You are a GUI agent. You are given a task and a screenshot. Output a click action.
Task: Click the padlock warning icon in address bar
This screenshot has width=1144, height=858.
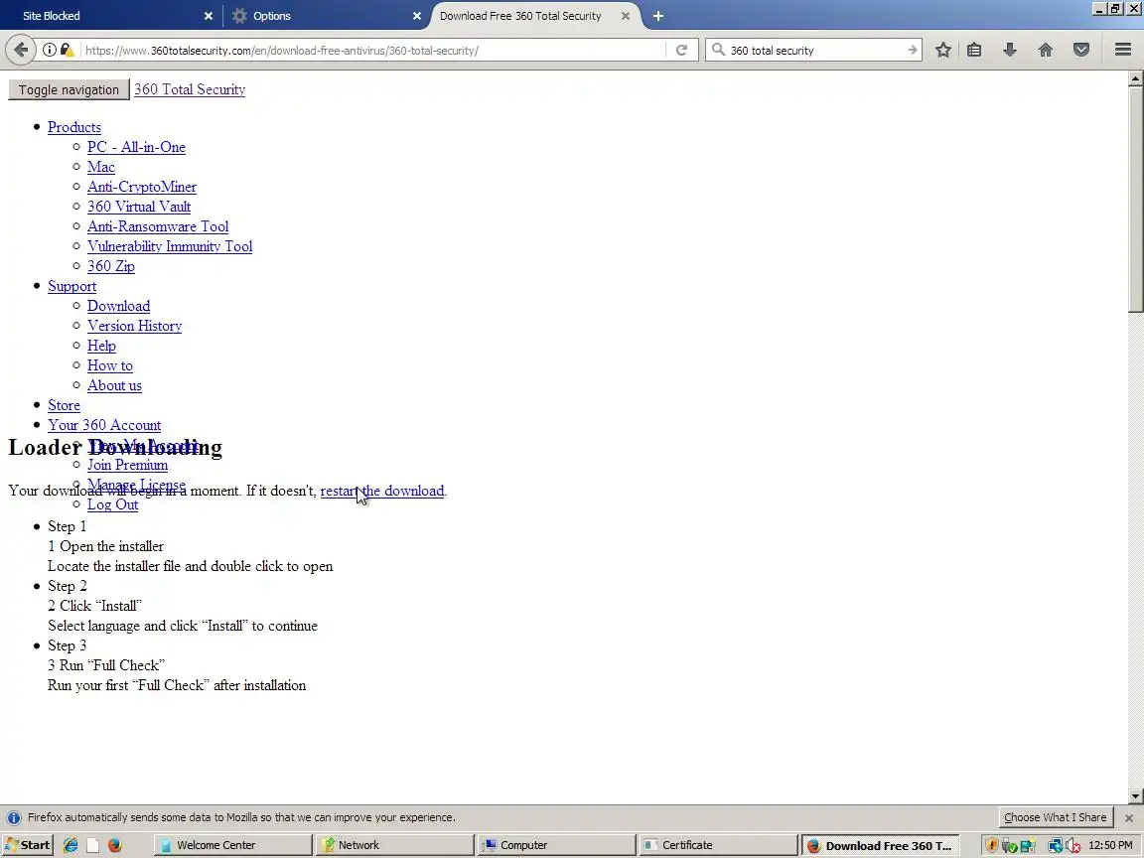(x=67, y=51)
